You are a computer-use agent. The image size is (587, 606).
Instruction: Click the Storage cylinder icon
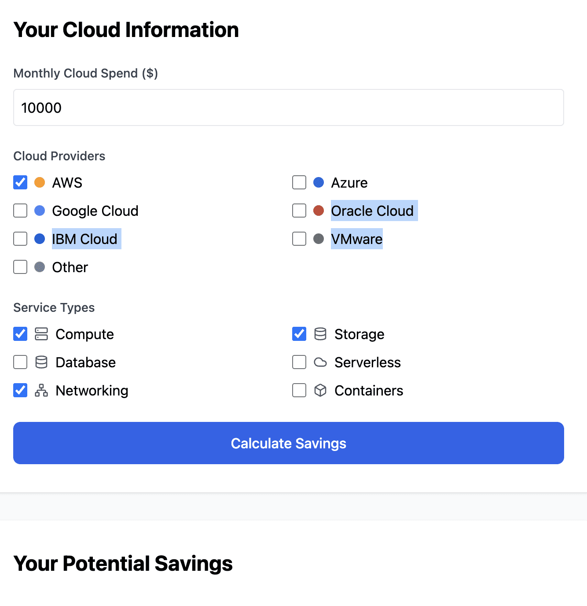pyautogui.click(x=320, y=334)
